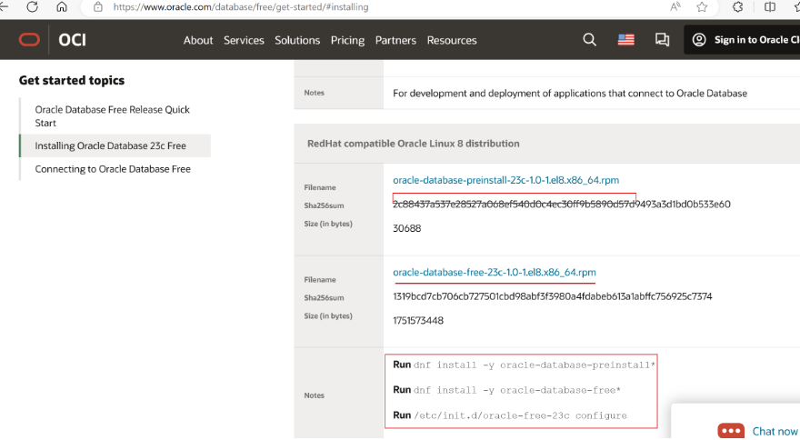Click the US flag country selector
Screen dimensions: 800x440
(x=625, y=40)
